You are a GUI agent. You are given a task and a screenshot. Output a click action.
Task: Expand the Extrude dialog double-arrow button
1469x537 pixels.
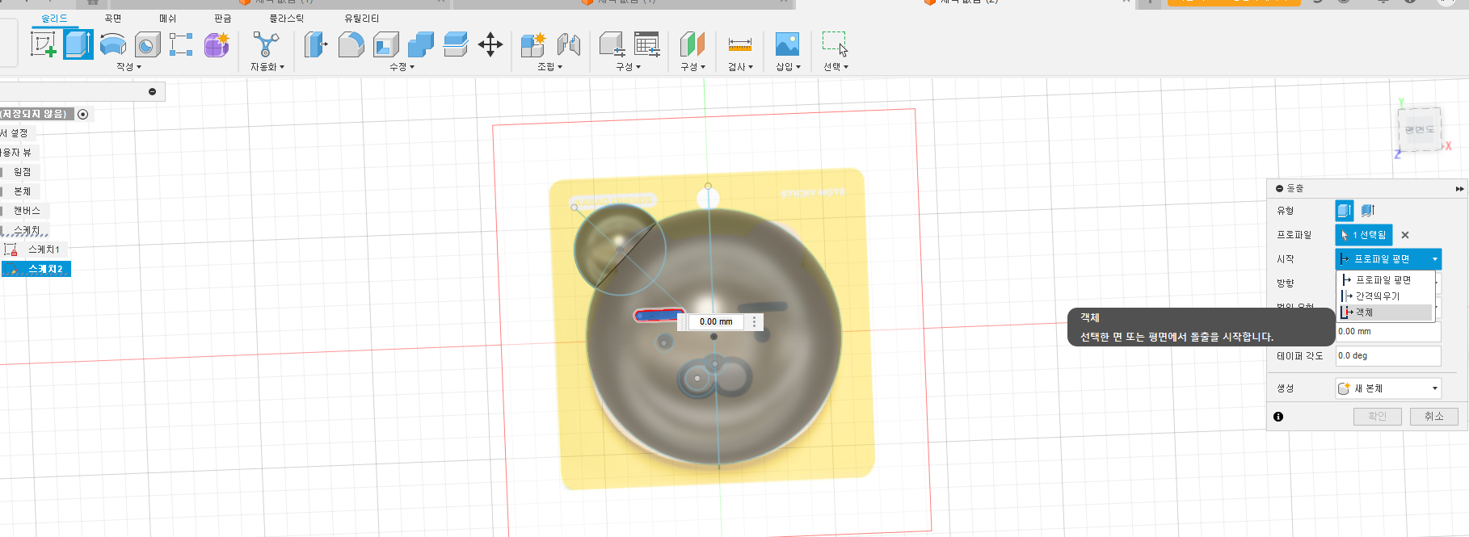pyautogui.click(x=1459, y=188)
